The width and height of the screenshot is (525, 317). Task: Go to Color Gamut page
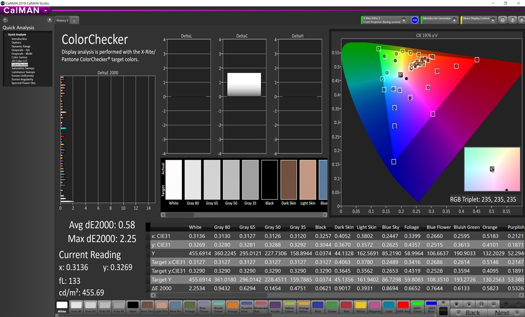(19, 57)
